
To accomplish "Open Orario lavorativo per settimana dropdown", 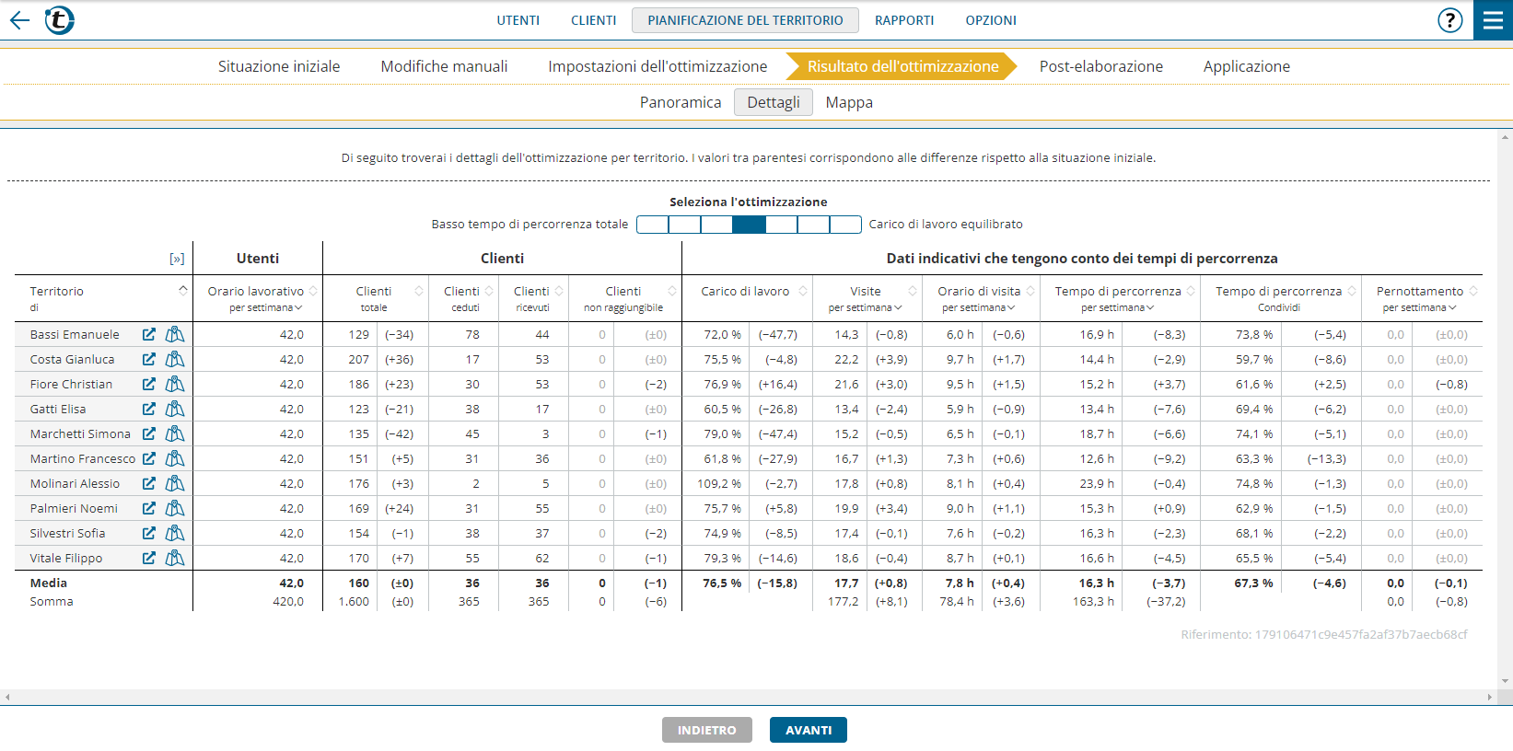I will click(x=265, y=307).
